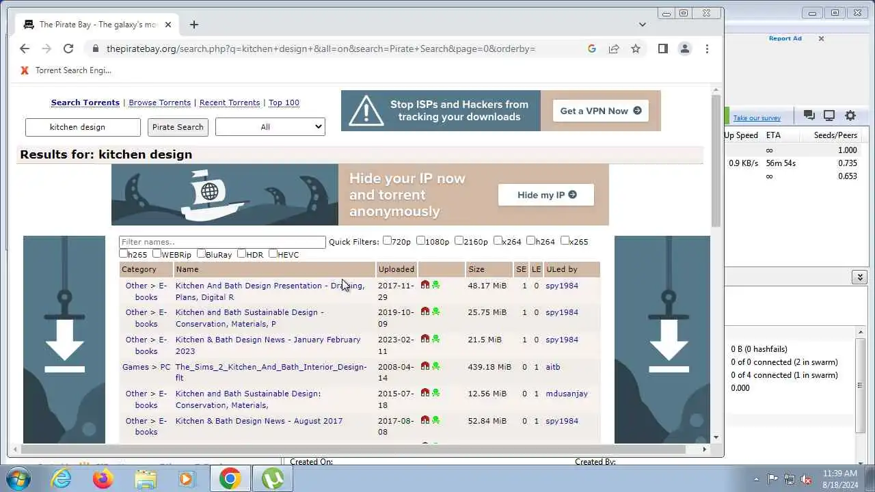Image resolution: width=875 pixels, height=492 pixels.
Task: Enable the 720p quick filter
Action: (388, 241)
